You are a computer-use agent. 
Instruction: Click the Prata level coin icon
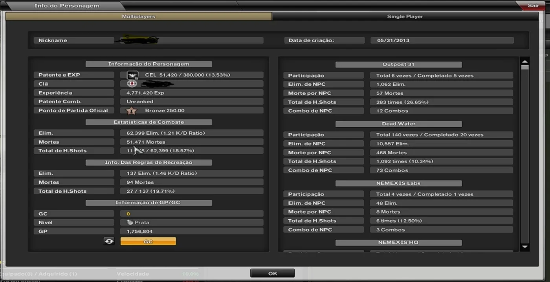[130, 222]
